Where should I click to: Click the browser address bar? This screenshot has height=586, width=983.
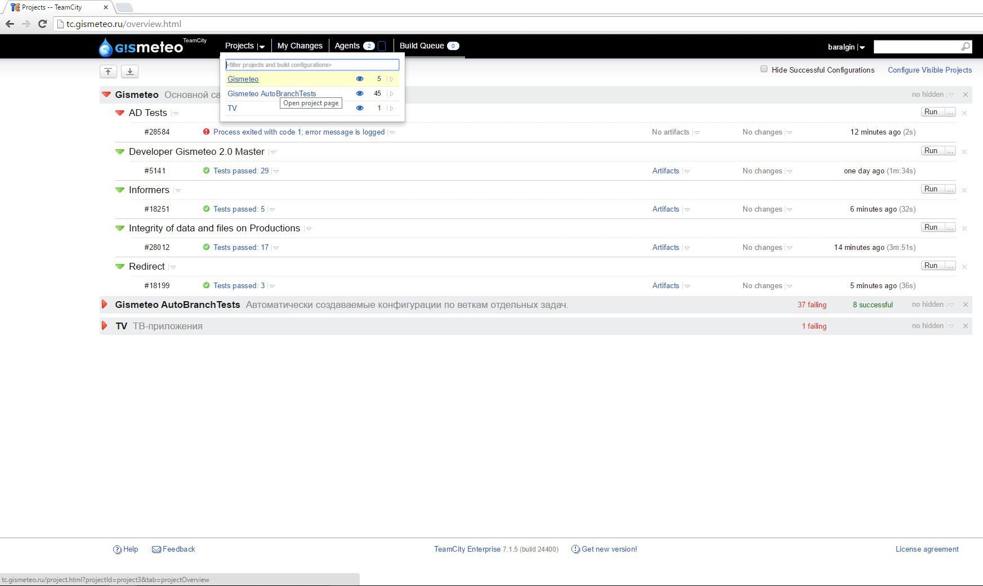coord(518,24)
